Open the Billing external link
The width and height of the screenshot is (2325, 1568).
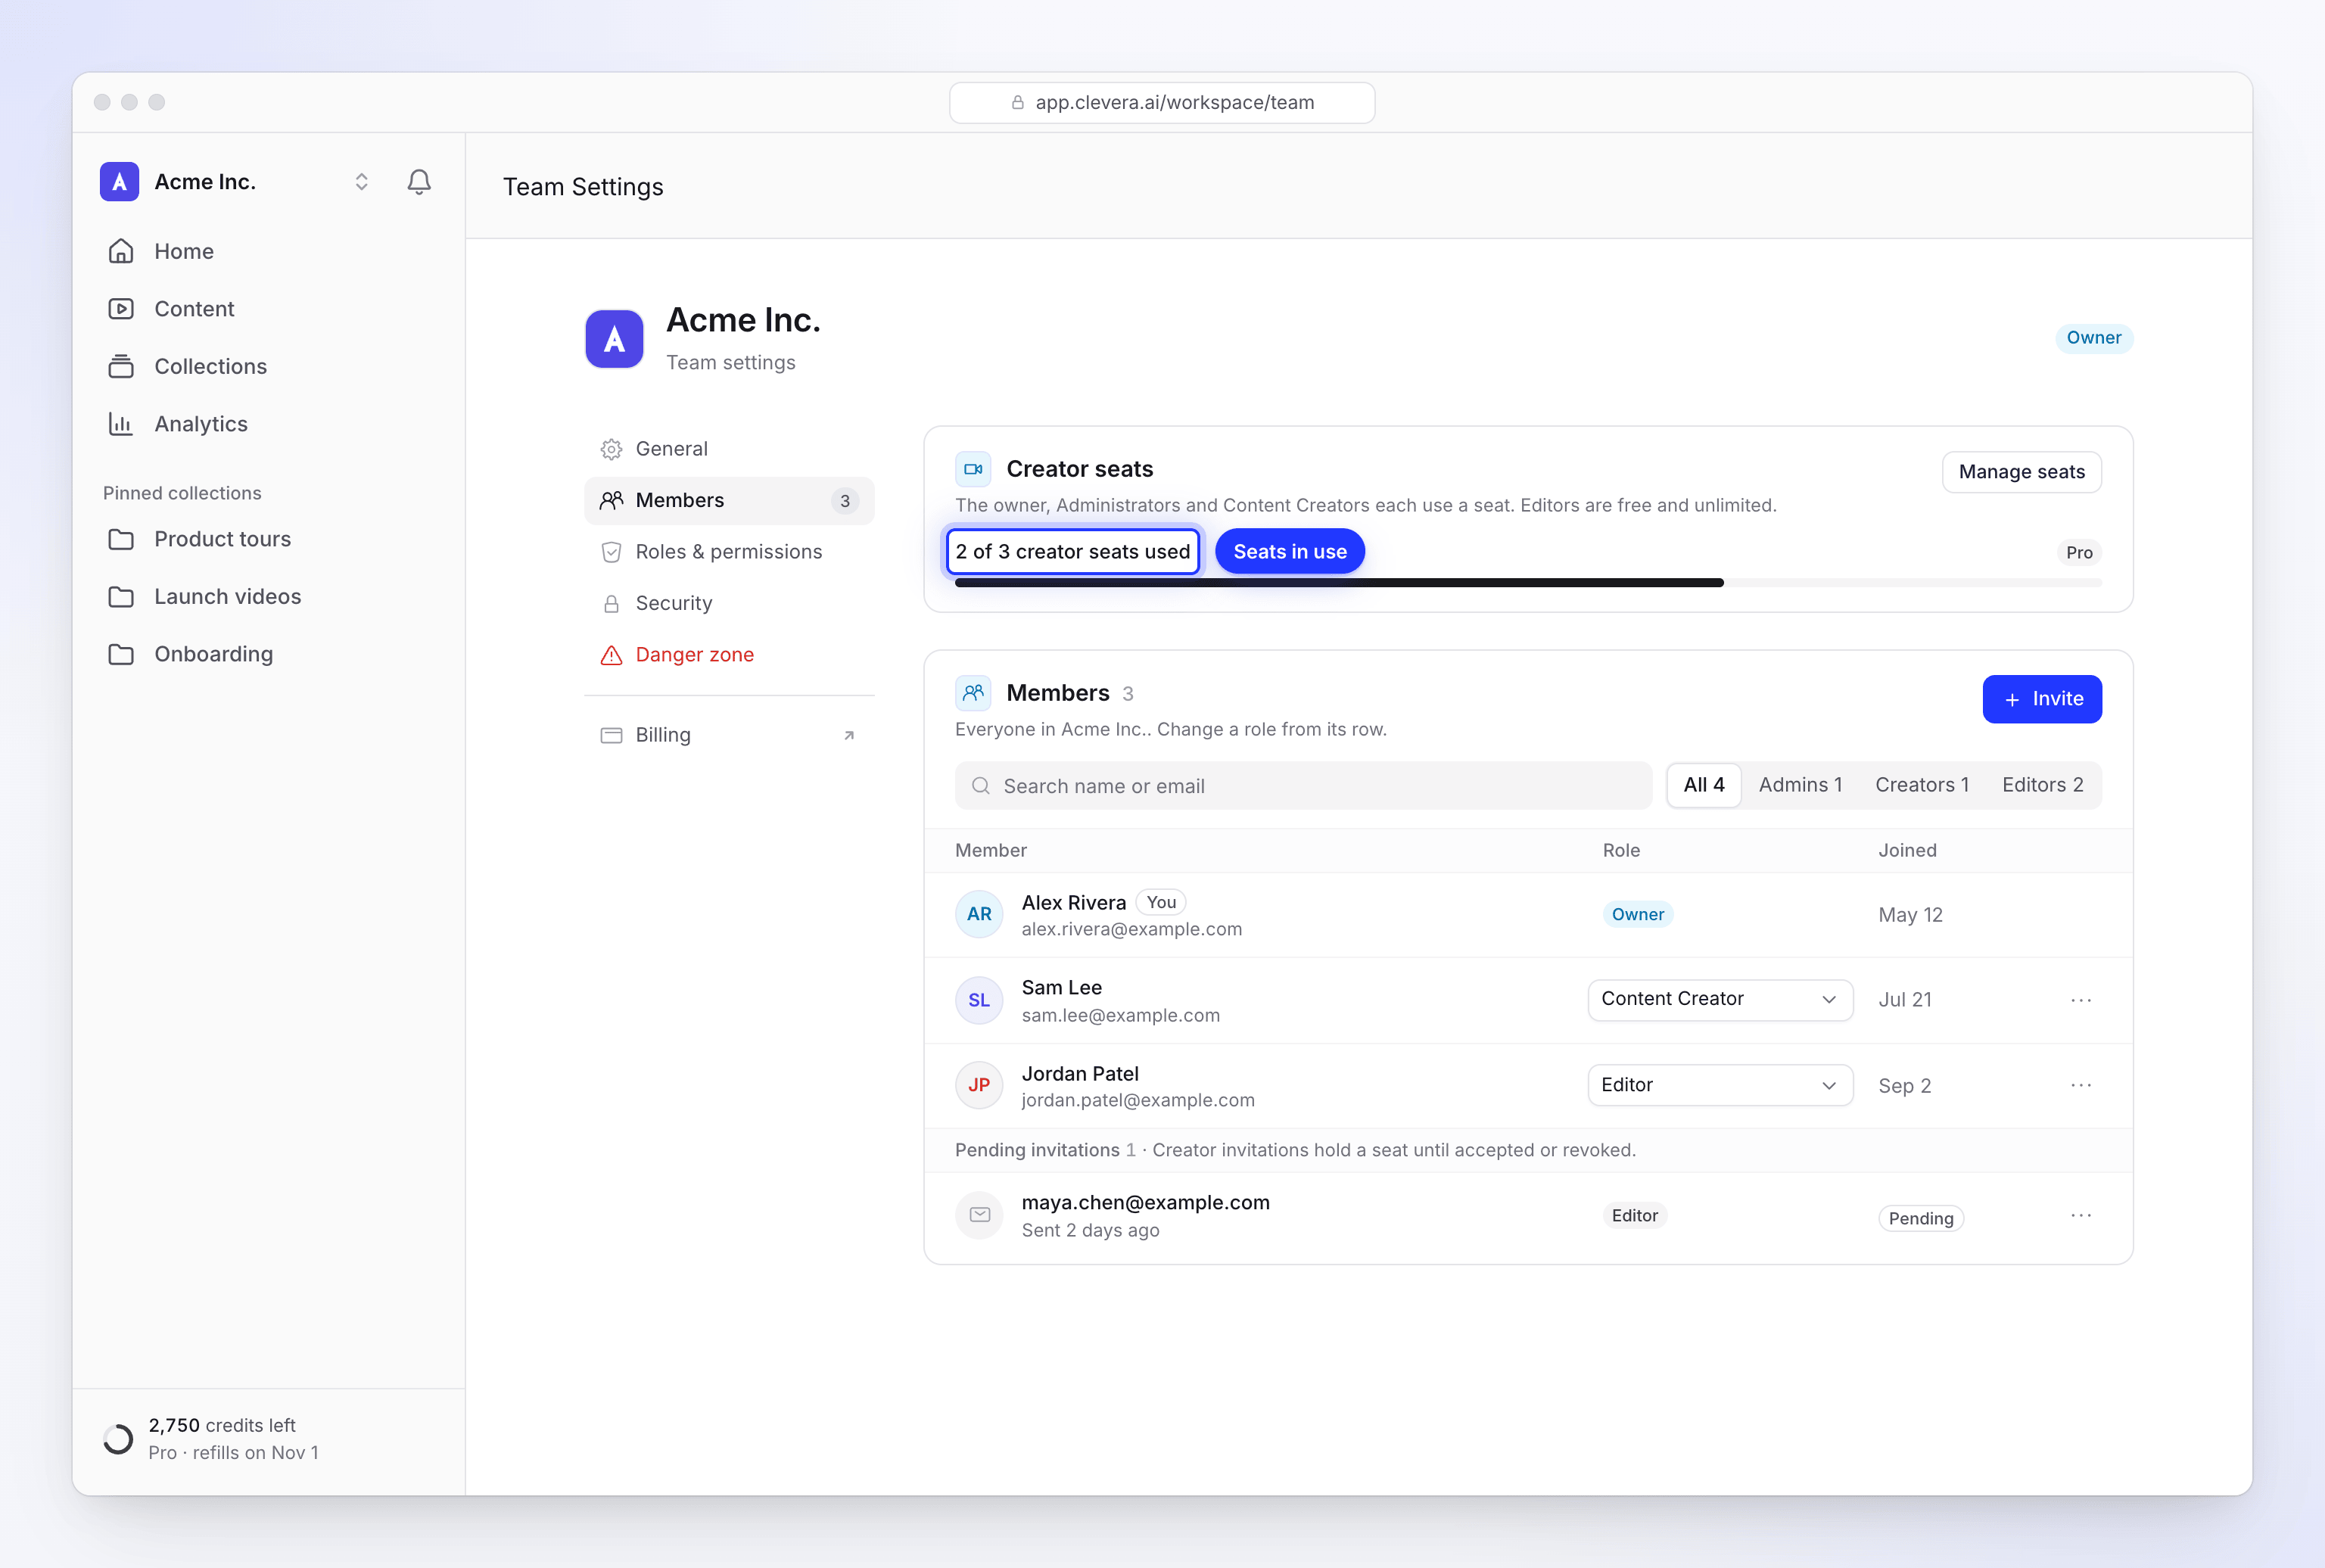click(x=729, y=735)
